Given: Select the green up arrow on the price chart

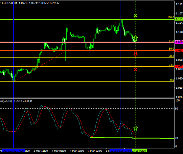Looking at the screenshot, I should click(x=136, y=38).
